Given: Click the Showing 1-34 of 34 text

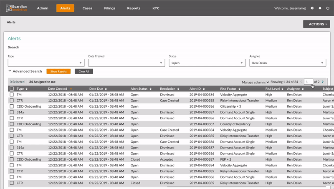Looking at the screenshot, I should [x=284, y=82].
